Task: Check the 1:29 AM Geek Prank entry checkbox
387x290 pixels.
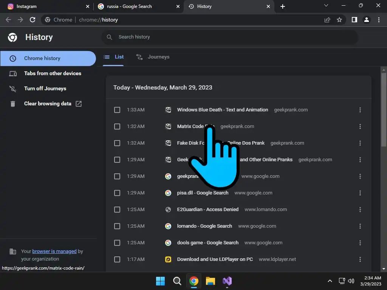Action: pos(117,160)
